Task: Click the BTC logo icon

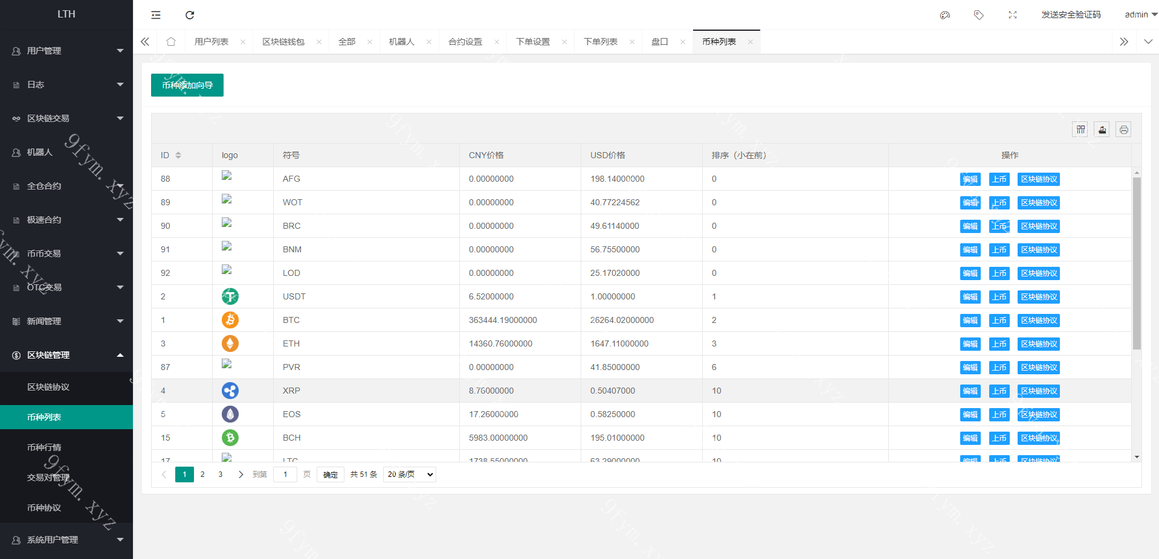Action: pos(230,320)
